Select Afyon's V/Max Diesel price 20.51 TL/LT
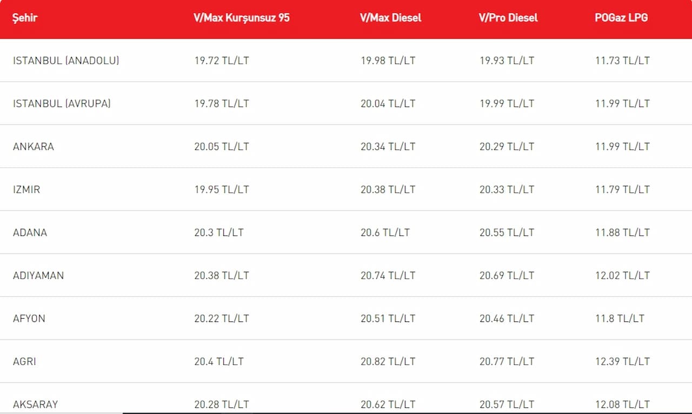 [x=388, y=319]
